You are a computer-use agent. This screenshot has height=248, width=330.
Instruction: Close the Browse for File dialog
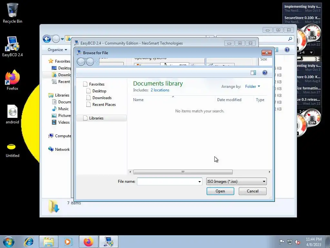click(x=267, y=53)
